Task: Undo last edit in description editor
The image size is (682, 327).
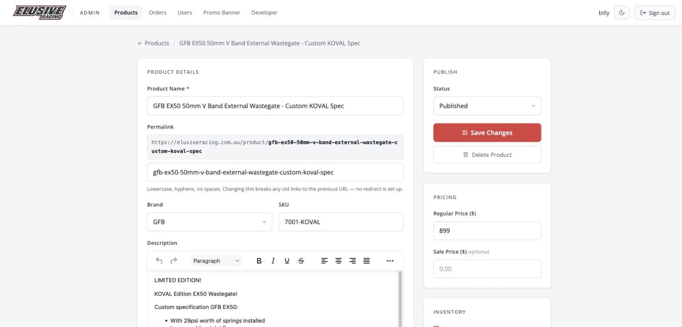Action: [159, 261]
